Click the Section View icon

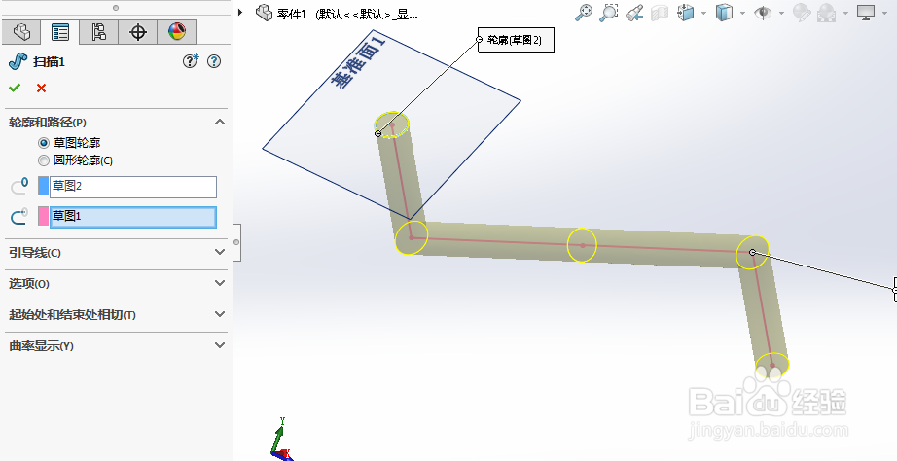click(x=660, y=13)
